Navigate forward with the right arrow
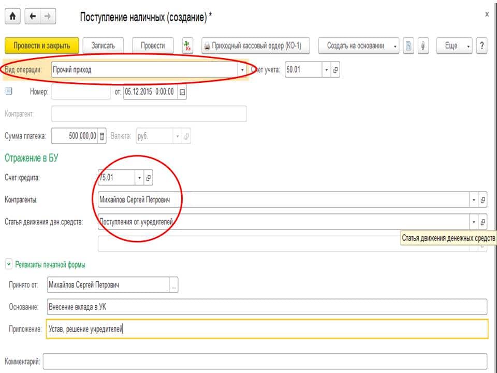Screen dimensions: 497x373 pyautogui.click(x=48, y=16)
